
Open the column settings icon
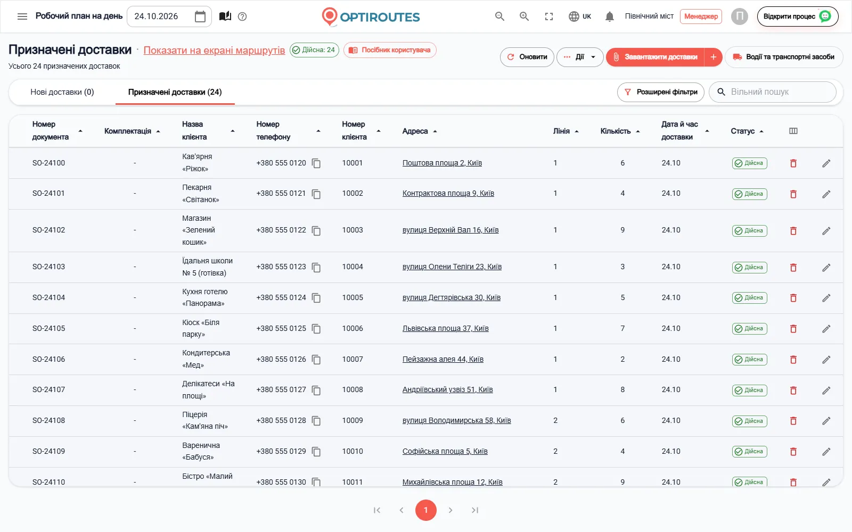793,131
